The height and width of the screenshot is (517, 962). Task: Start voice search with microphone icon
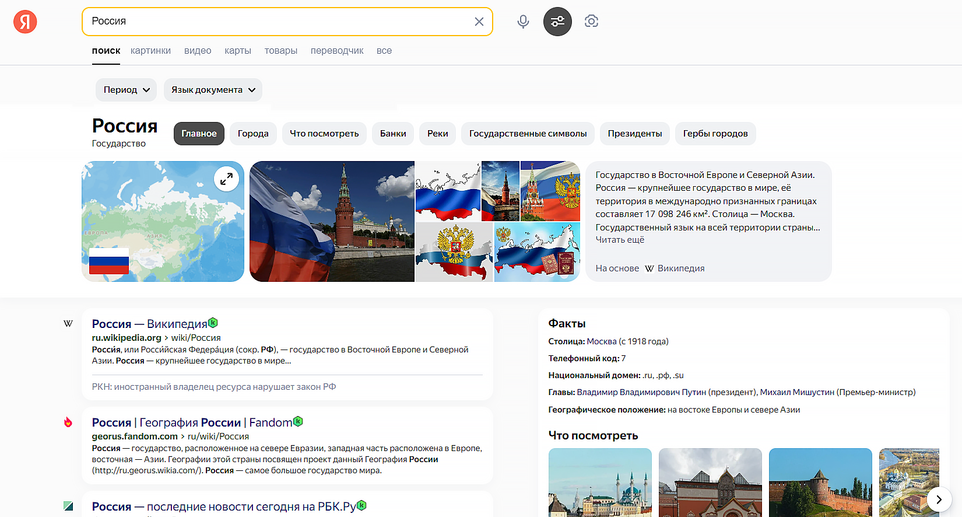(x=523, y=22)
